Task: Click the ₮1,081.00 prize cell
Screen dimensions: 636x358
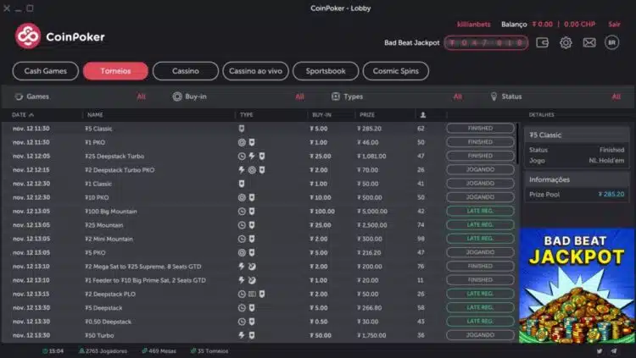Action: tap(371, 157)
